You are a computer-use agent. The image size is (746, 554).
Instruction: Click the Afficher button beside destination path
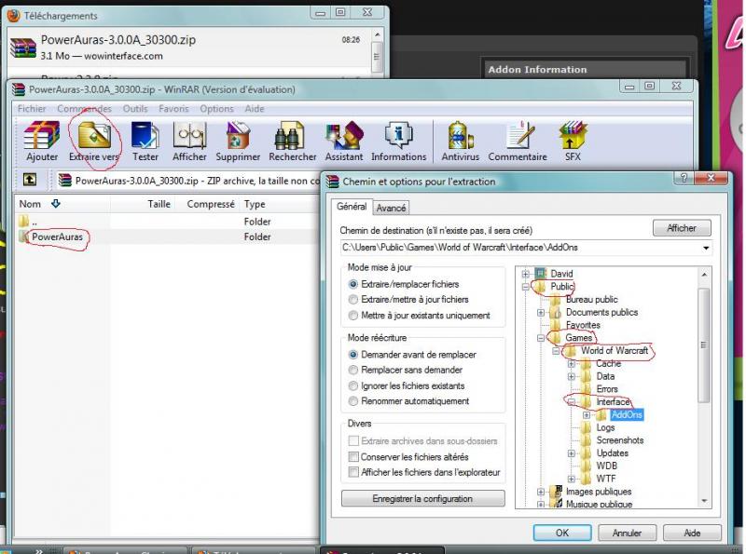point(682,228)
